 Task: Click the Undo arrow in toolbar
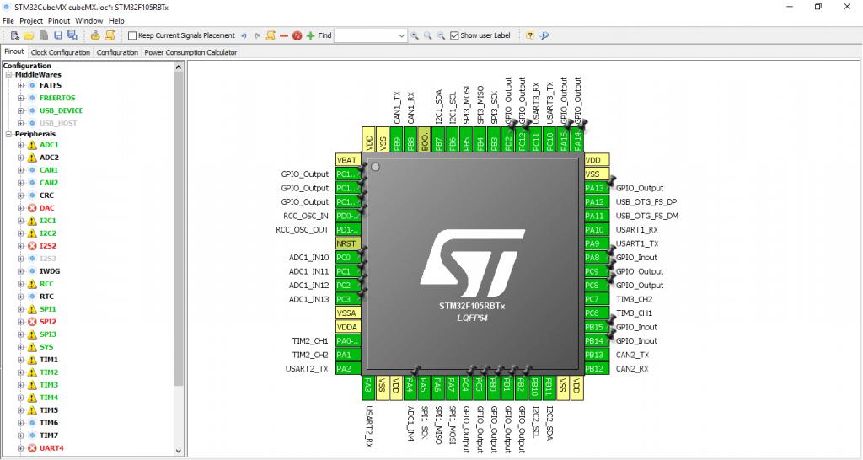pos(244,35)
